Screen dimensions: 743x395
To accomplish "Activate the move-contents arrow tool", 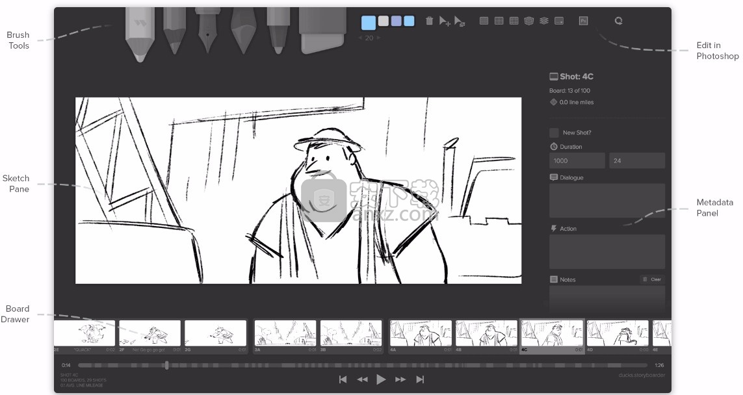I will [445, 21].
